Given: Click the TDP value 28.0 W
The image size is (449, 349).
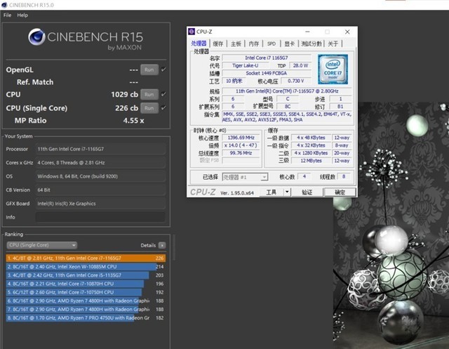Looking at the screenshot, I should point(300,65).
